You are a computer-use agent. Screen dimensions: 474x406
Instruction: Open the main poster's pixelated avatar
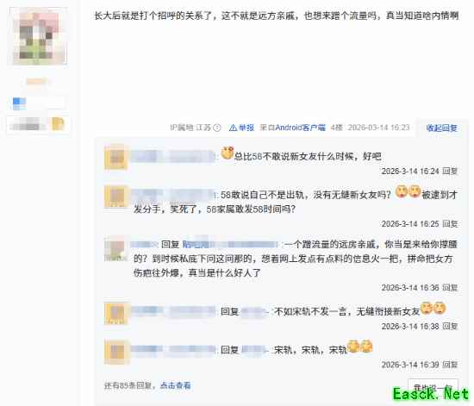[x=38, y=36]
